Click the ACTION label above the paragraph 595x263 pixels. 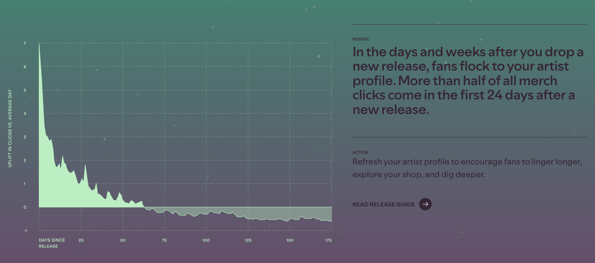361,152
